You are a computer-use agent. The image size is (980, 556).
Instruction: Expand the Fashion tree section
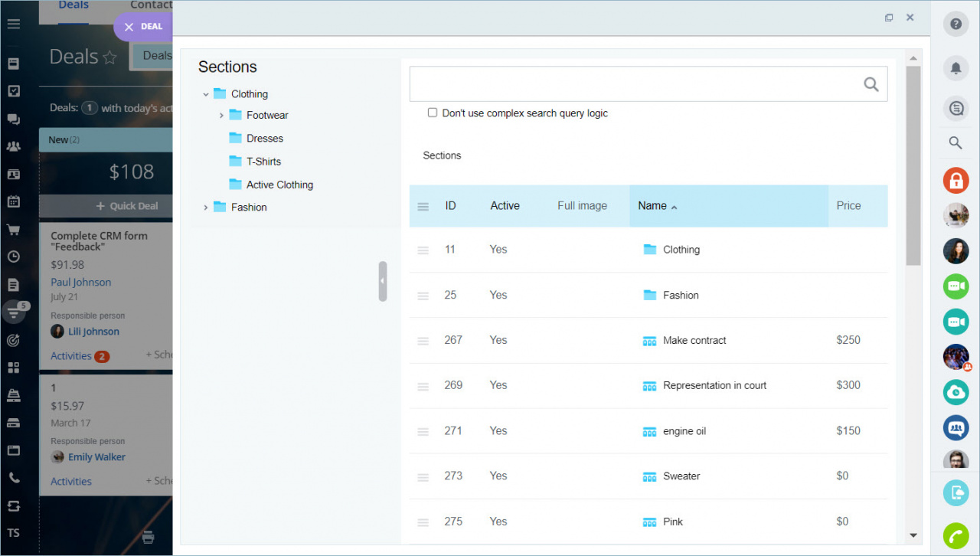click(x=205, y=208)
